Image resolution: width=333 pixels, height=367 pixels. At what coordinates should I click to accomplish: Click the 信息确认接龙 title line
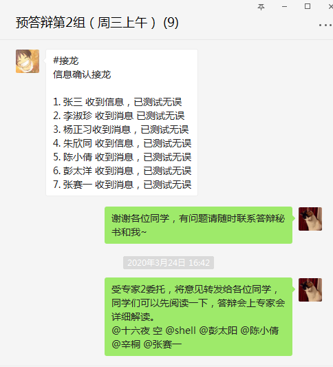pos(82,74)
